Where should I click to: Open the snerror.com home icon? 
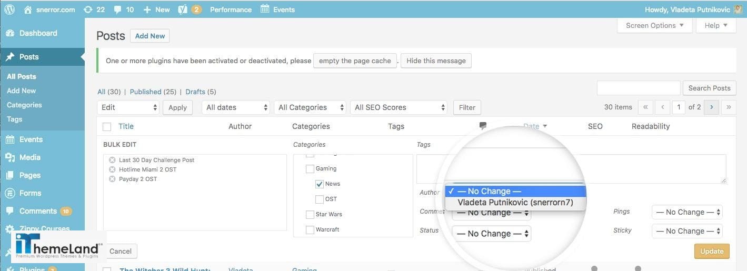(28, 9)
